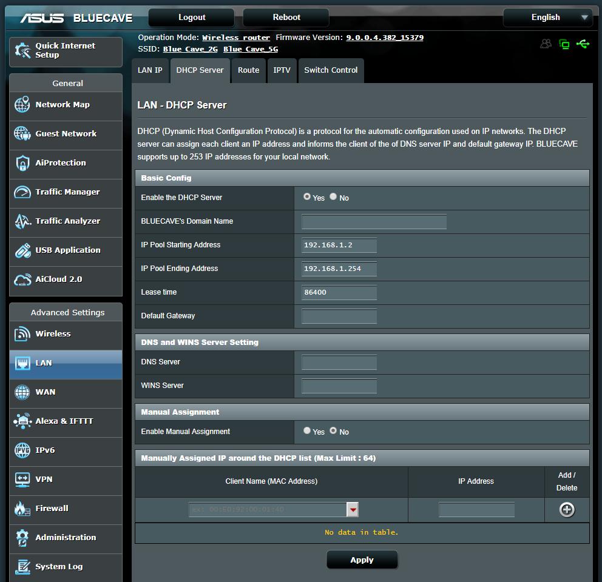Click the USB Application icon
Screen dimensions: 602x582
22,250
